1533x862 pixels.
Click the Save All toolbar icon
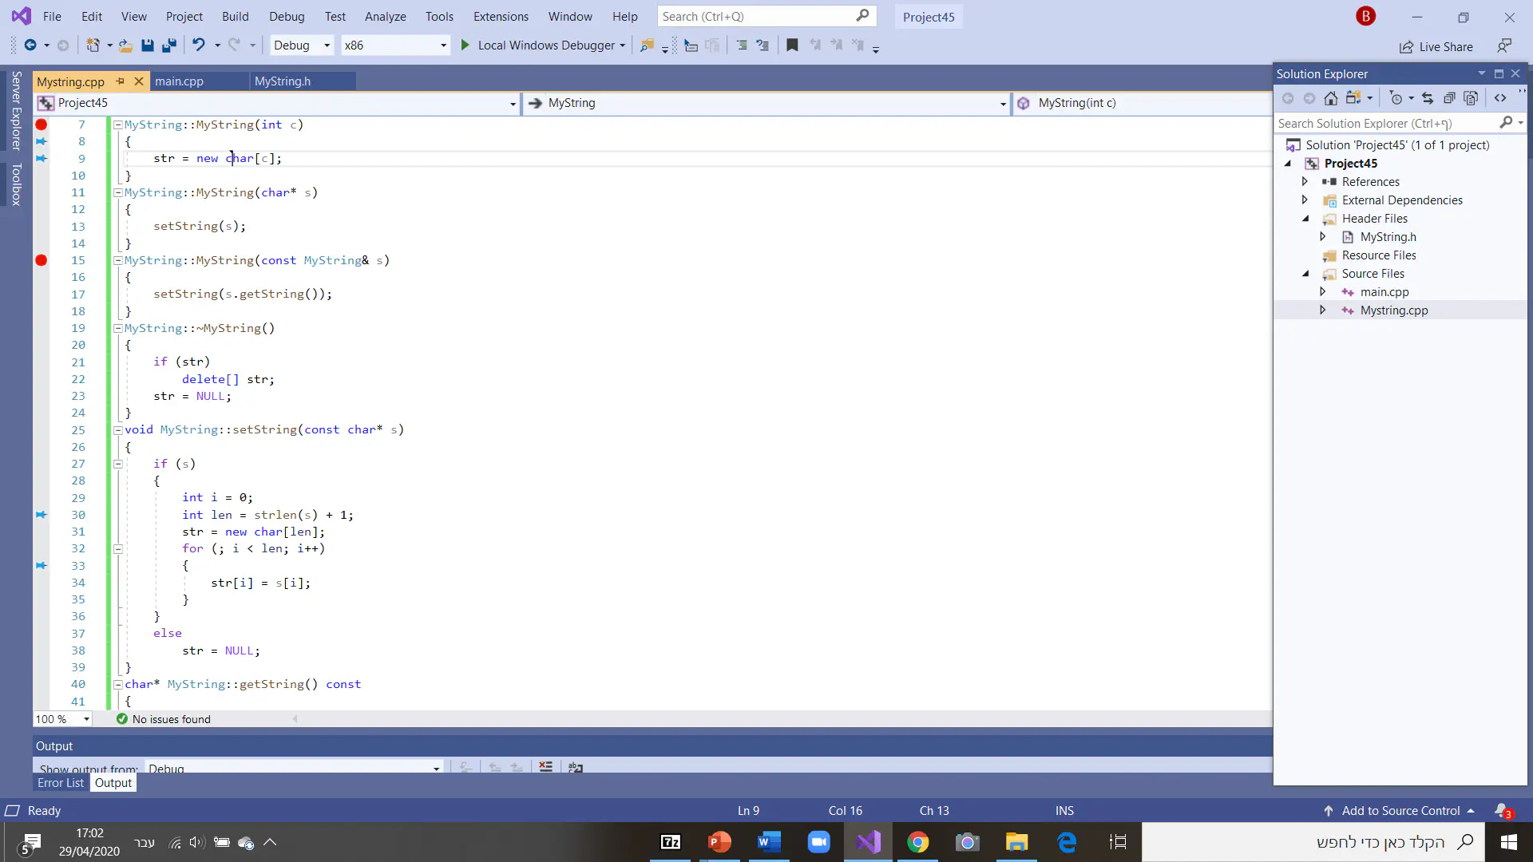pos(168,45)
